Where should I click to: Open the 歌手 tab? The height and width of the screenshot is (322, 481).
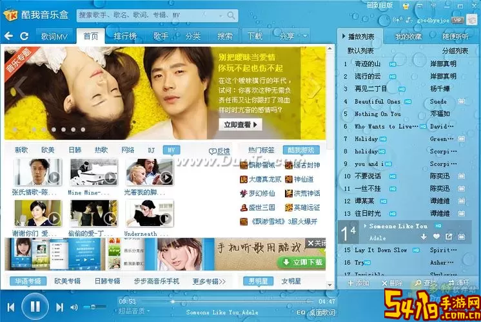tap(161, 37)
